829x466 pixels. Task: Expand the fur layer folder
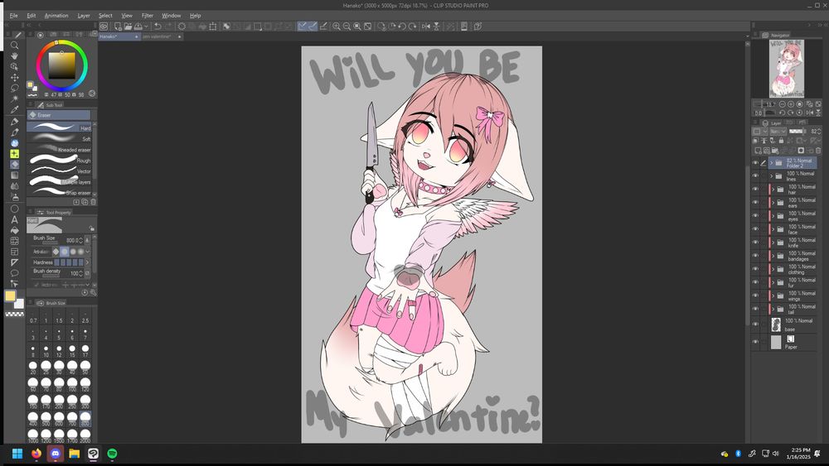pos(773,282)
